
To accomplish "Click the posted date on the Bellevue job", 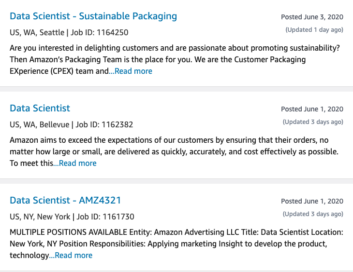I will pyautogui.click(x=312, y=109).
